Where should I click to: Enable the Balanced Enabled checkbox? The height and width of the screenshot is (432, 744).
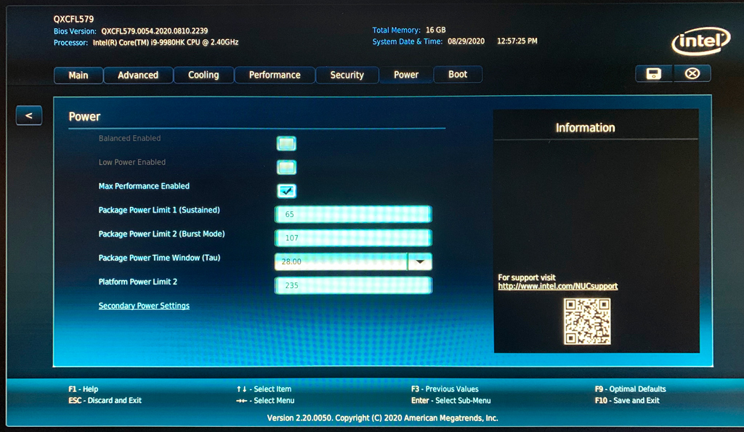point(286,143)
